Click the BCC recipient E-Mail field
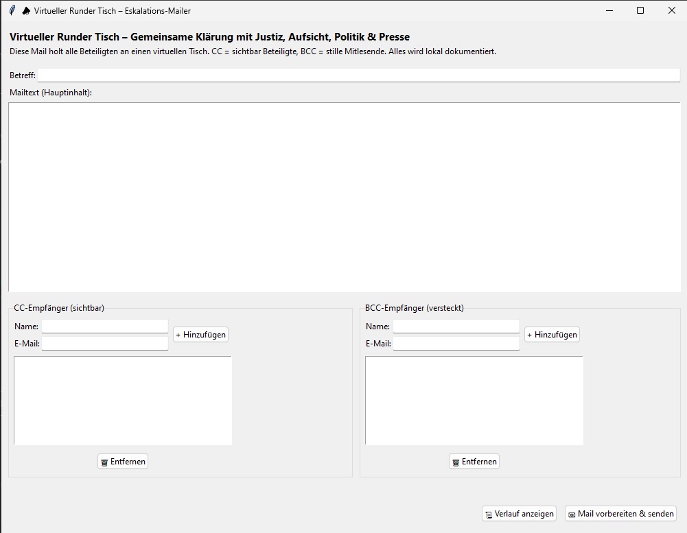This screenshot has height=533, width=687. pos(456,344)
